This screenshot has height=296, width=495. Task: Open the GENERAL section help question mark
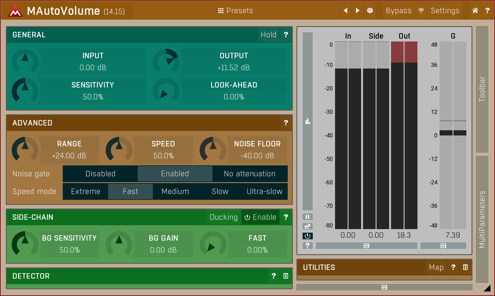click(286, 35)
